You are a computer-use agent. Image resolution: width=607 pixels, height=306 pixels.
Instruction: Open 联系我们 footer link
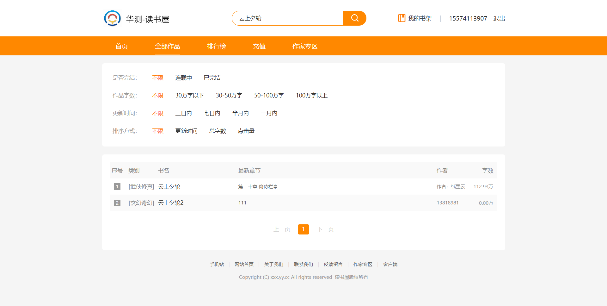tap(303, 265)
